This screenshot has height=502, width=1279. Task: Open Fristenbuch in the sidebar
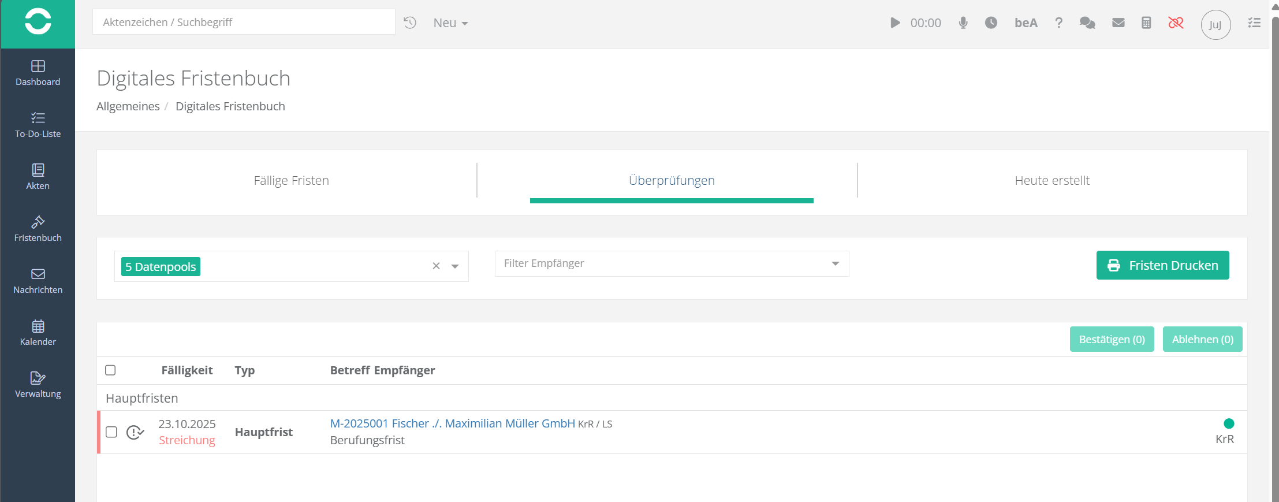click(x=38, y=229)
